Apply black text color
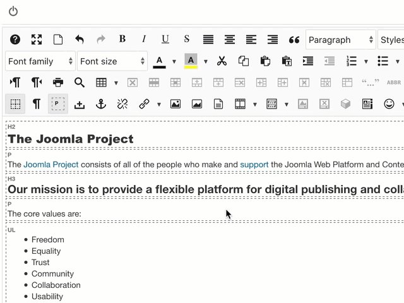Image resolution: width=404 pixels, height=303 pixels. [159, 62]
